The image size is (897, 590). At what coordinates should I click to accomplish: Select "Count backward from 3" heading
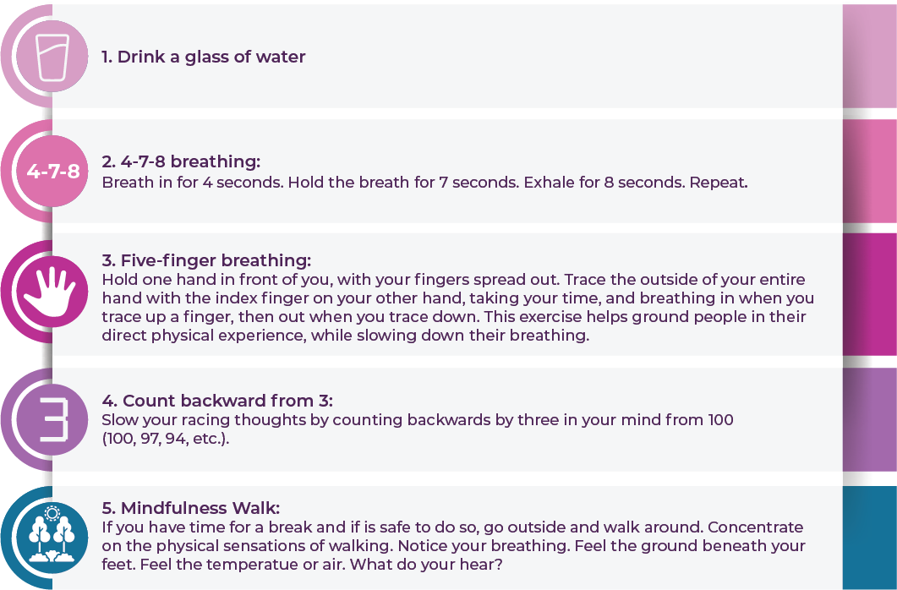tap(217, 400)
